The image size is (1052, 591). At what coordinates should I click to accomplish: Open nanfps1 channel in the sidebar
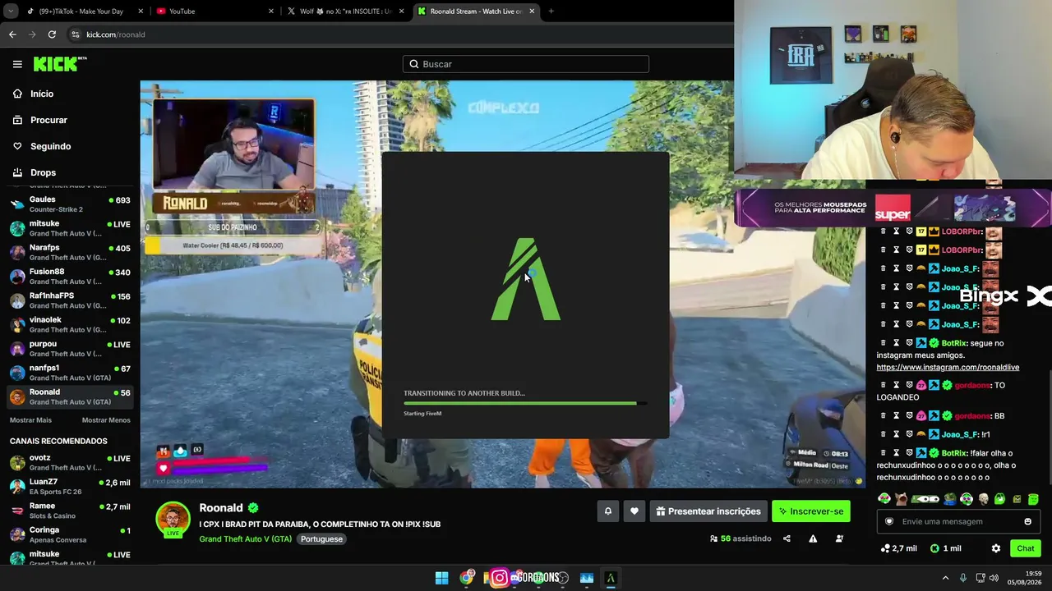[70, 373]
